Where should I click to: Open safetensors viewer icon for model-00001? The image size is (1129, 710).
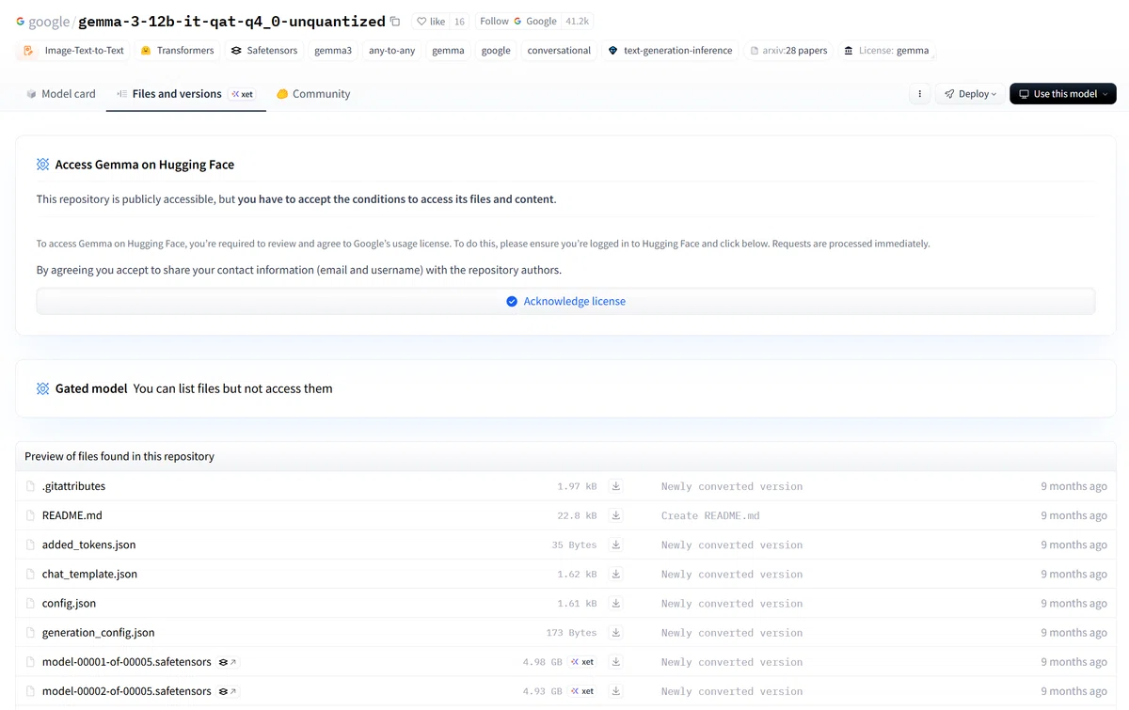(x=228, y=662)
